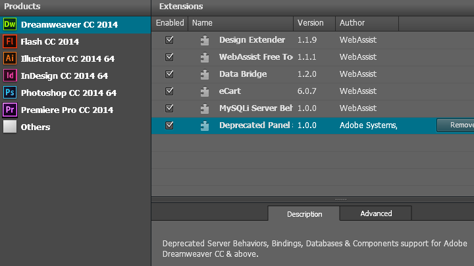Viewport: 474px width, 266px height.
Task: Select the Data Bridge row name
Action: tap(243, 74)
